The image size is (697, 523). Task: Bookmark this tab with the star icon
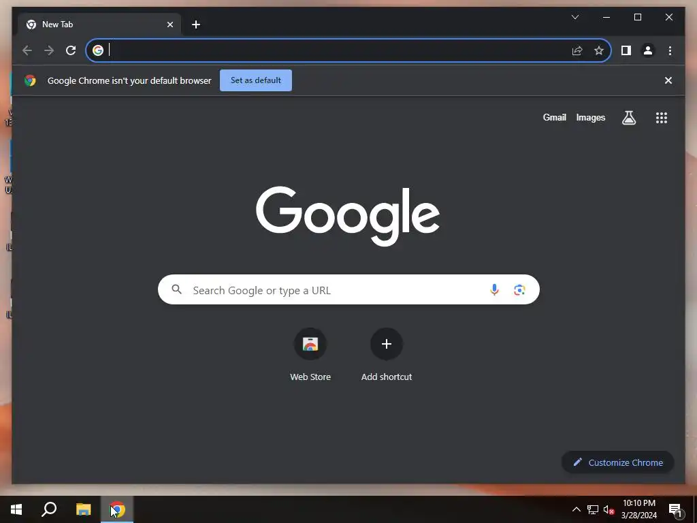pyautogui.click(x=599, y=50)
